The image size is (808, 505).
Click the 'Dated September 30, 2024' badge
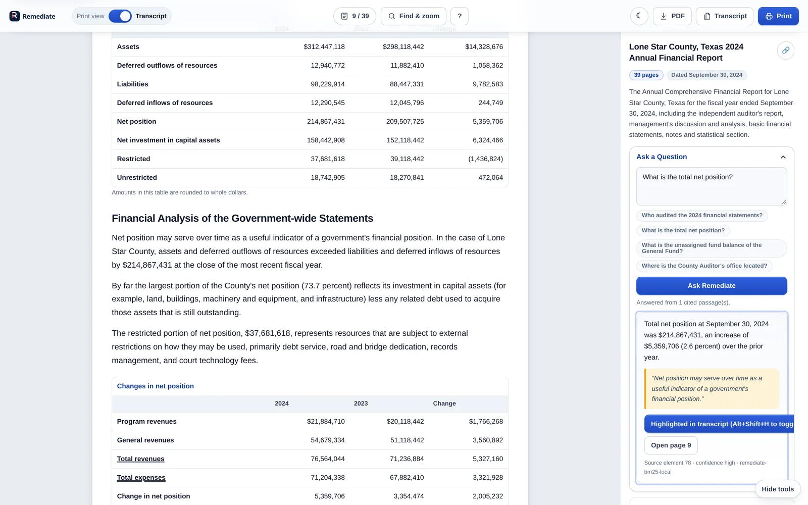click(x=706, y=75)
